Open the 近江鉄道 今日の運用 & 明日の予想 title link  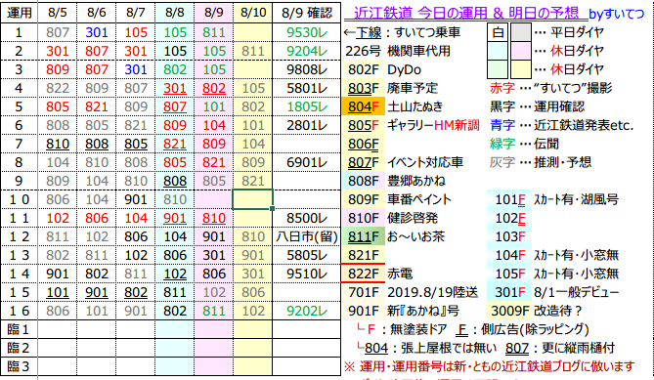tap(466, 14)
